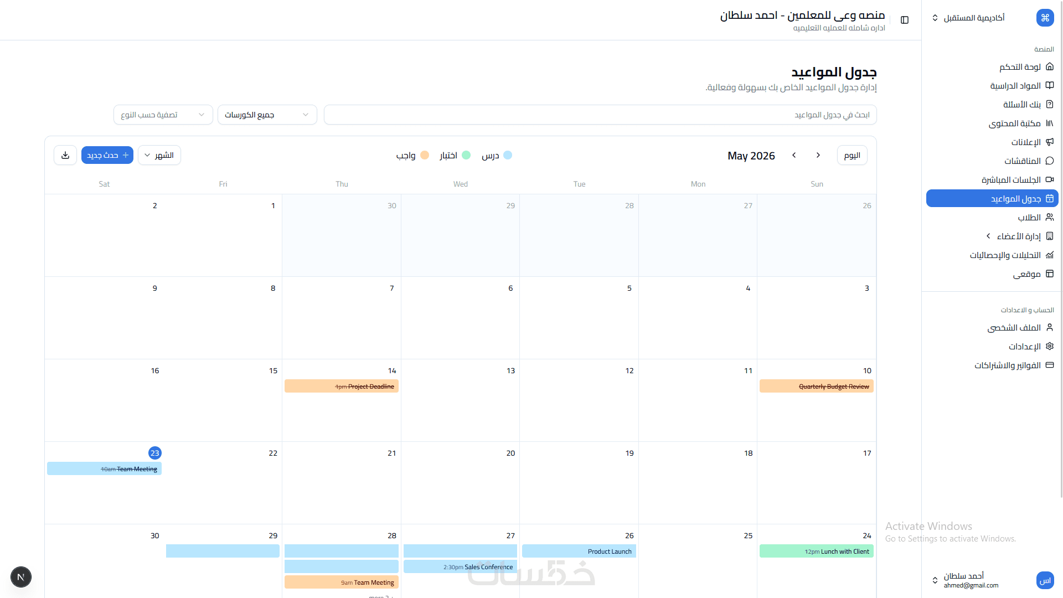
Task: Select the highlighted day 23 number
Action: click(155, 453)
